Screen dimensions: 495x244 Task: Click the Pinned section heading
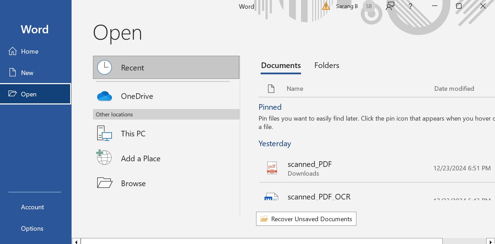[270, 107]
